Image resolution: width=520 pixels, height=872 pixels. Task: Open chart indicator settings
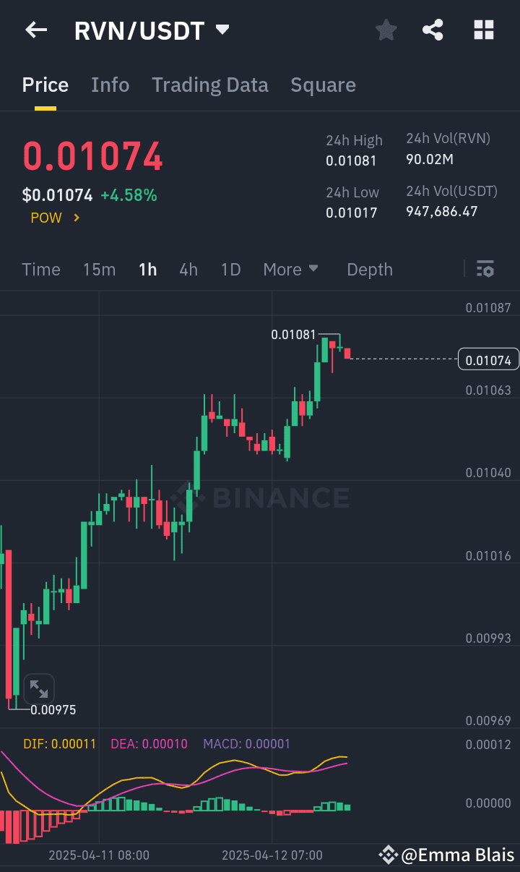[x=485, y=269]
